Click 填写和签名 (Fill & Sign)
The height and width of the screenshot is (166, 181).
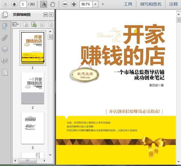(151, 4)
